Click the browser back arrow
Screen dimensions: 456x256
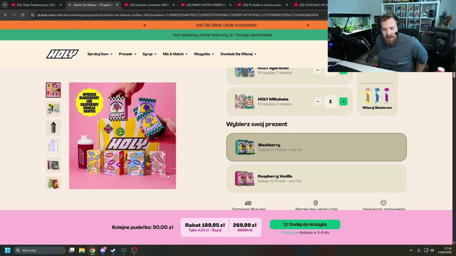pos(5,15)
